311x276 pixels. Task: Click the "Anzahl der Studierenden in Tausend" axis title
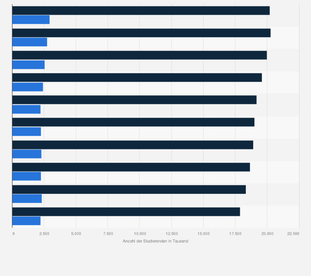click(x=155, y=241)
